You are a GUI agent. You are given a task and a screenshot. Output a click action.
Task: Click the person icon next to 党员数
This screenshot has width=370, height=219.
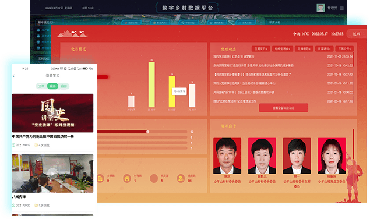click(181, 178)
